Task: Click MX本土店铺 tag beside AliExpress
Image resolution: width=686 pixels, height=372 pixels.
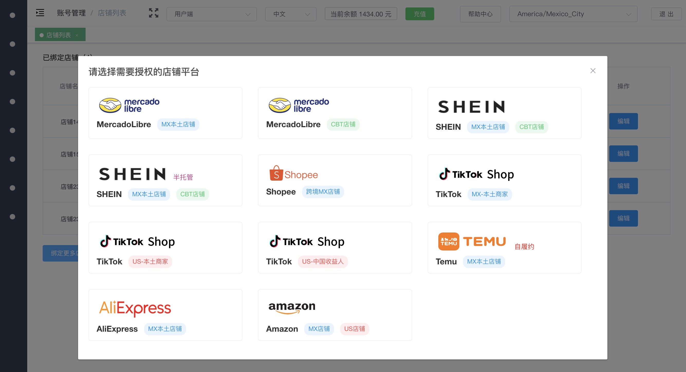Action: [x=165, y=329]
